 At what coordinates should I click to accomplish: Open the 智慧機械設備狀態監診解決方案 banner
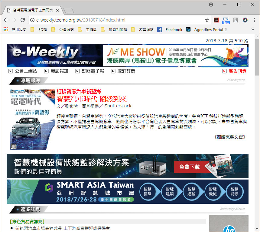(128, 166)
